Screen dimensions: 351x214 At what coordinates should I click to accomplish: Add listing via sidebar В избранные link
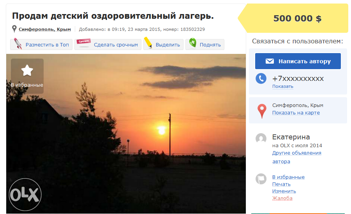coord(288,177)
